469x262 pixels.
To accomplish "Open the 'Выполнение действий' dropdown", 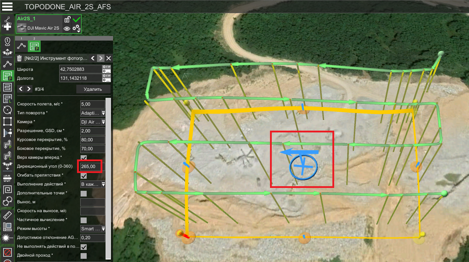I will click(93, 184).
